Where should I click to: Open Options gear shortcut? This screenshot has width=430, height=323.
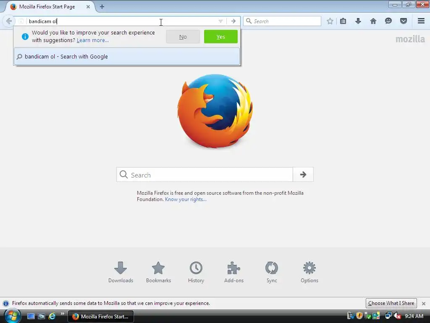click(x=309, y=272)
